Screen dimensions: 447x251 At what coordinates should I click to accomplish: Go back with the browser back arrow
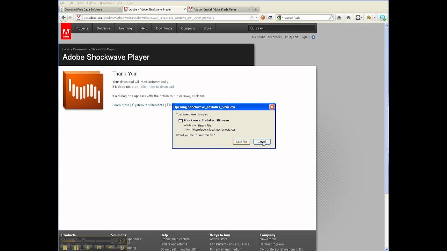(x=63, y=17)
